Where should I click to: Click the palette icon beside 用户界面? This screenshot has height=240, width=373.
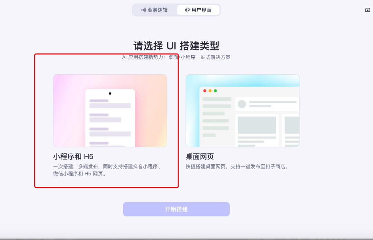point(188,10)
